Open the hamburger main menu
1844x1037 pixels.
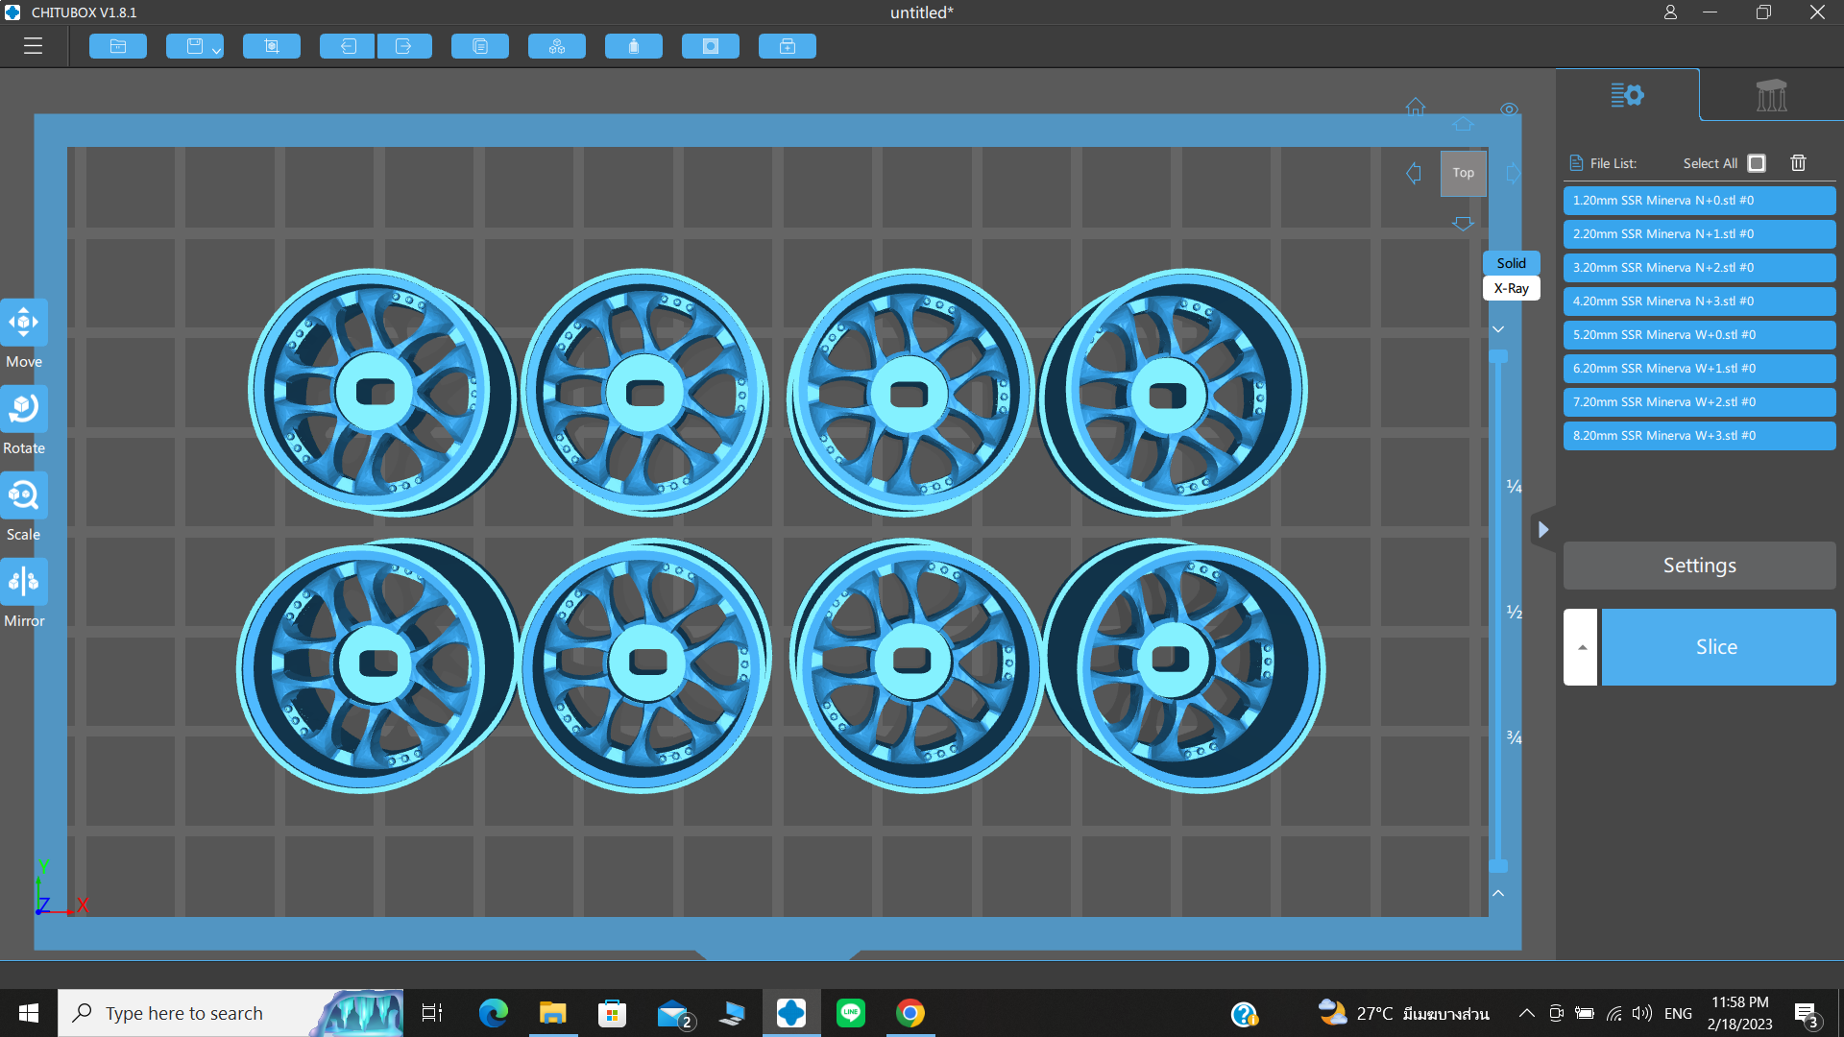(34, 46)
